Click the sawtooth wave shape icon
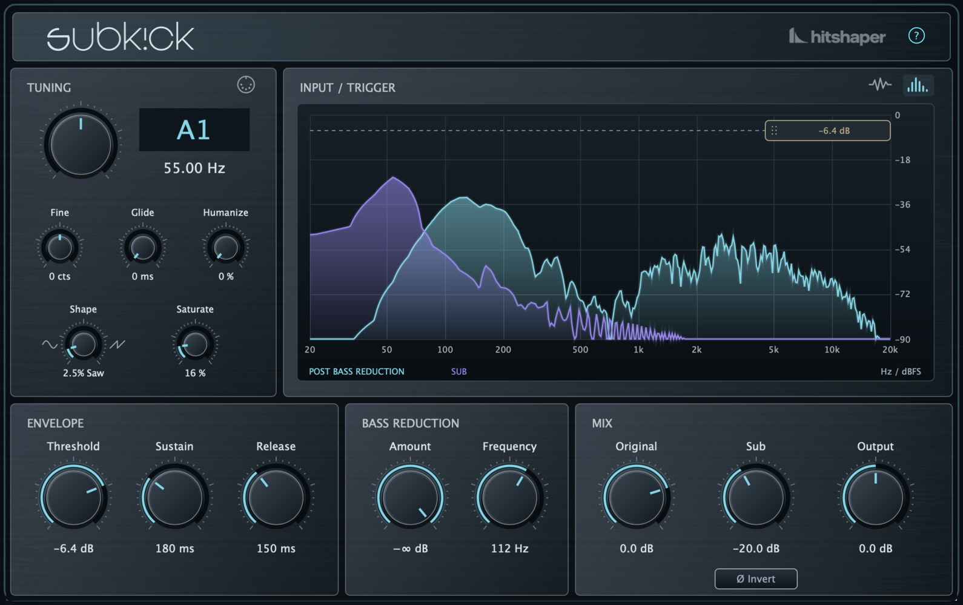Screen dimensions: 963x605 (117, 345)
